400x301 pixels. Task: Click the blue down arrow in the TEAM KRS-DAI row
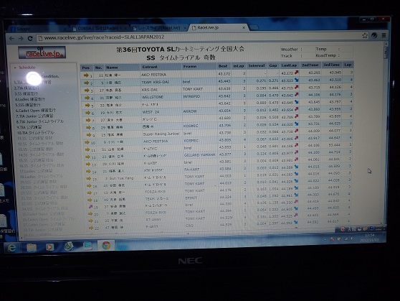coord(297,80)
